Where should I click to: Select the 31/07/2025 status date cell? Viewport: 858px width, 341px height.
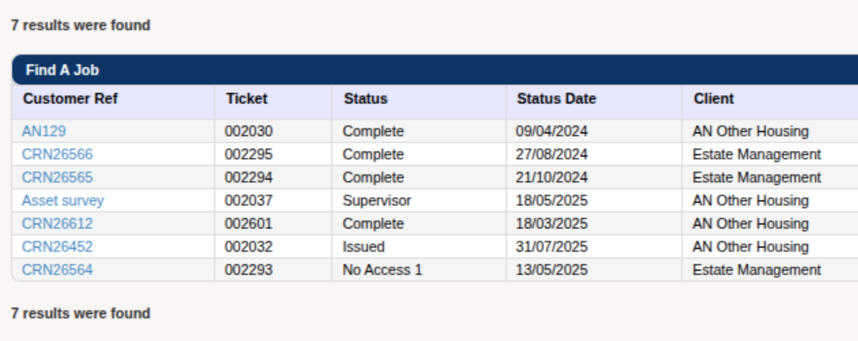594,247
